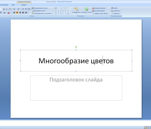Click the Средства рисования contextual tab header

24,2
